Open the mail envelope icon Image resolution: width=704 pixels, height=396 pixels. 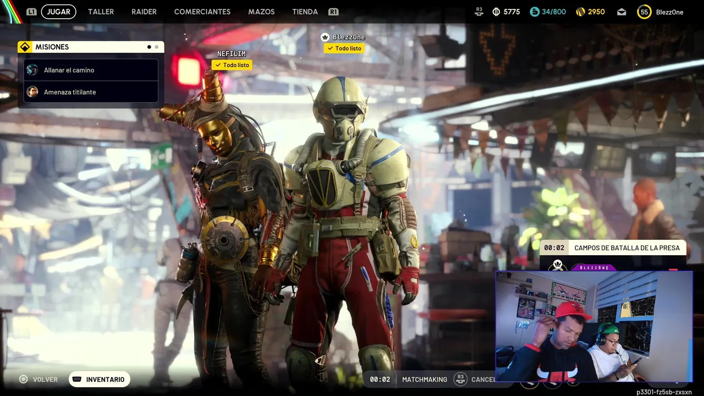(x=621, y=12)
